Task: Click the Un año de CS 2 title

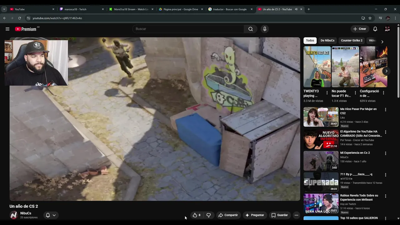Action: point(24,206)
